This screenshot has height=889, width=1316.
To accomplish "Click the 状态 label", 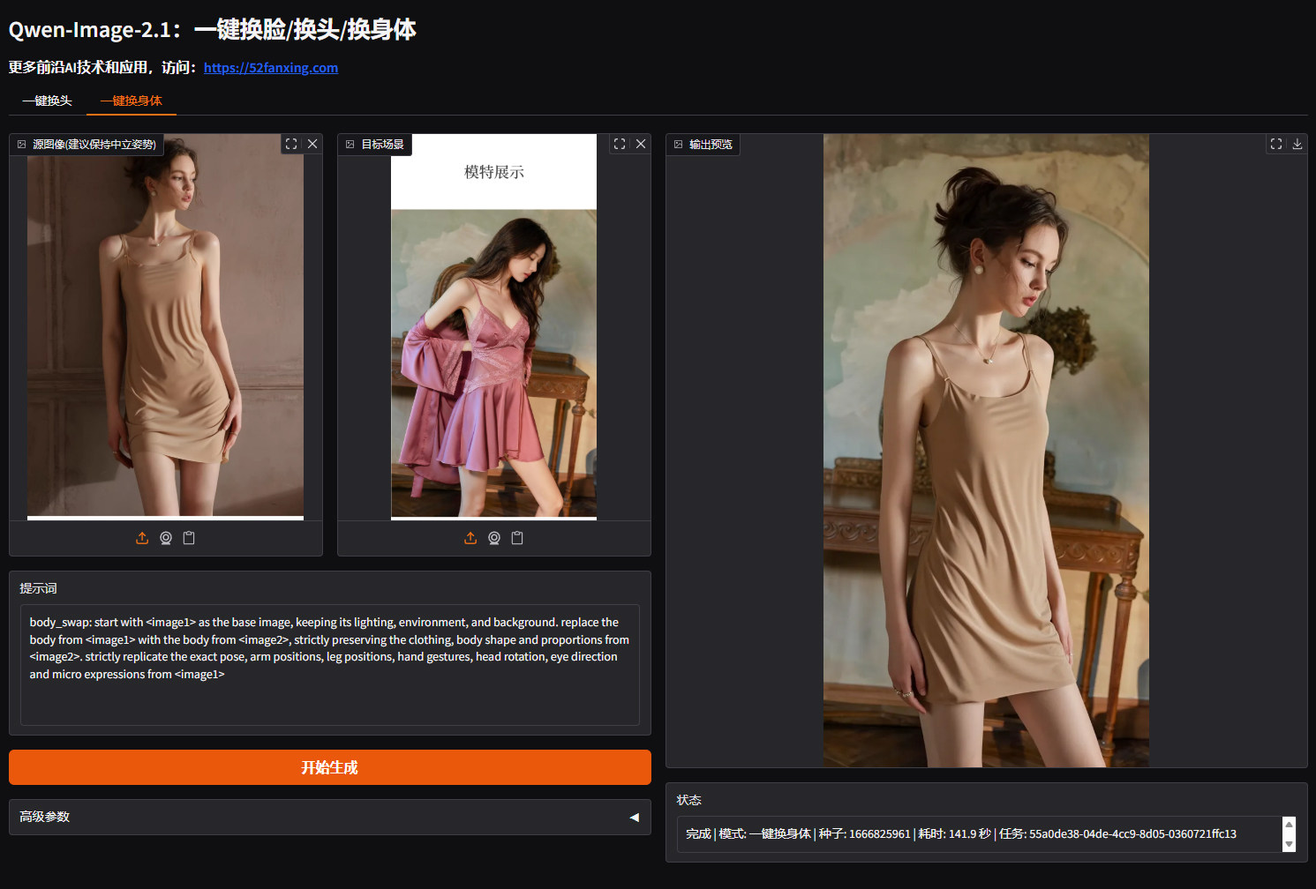I will (x=689, y=800).
